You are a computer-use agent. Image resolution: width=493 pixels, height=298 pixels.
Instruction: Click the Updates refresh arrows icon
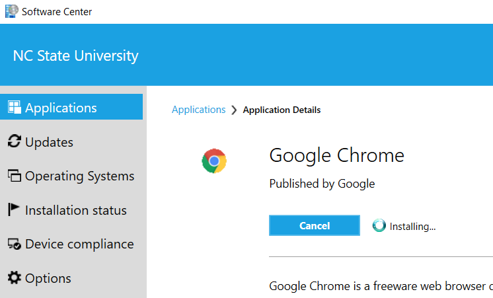[x=15, y=141]
